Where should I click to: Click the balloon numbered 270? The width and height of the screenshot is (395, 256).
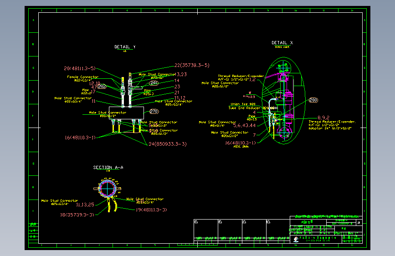tap(154, 111)
